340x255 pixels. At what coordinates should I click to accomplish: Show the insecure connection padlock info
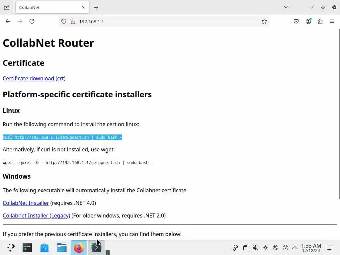pyautogui.click(x=73, y=21)
